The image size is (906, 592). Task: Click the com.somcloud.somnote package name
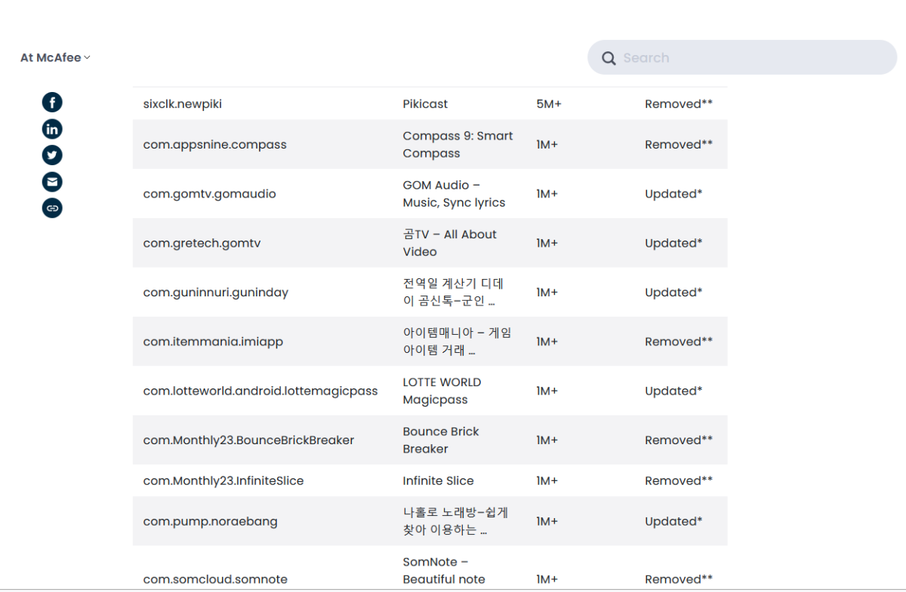(x=215, y=579)
